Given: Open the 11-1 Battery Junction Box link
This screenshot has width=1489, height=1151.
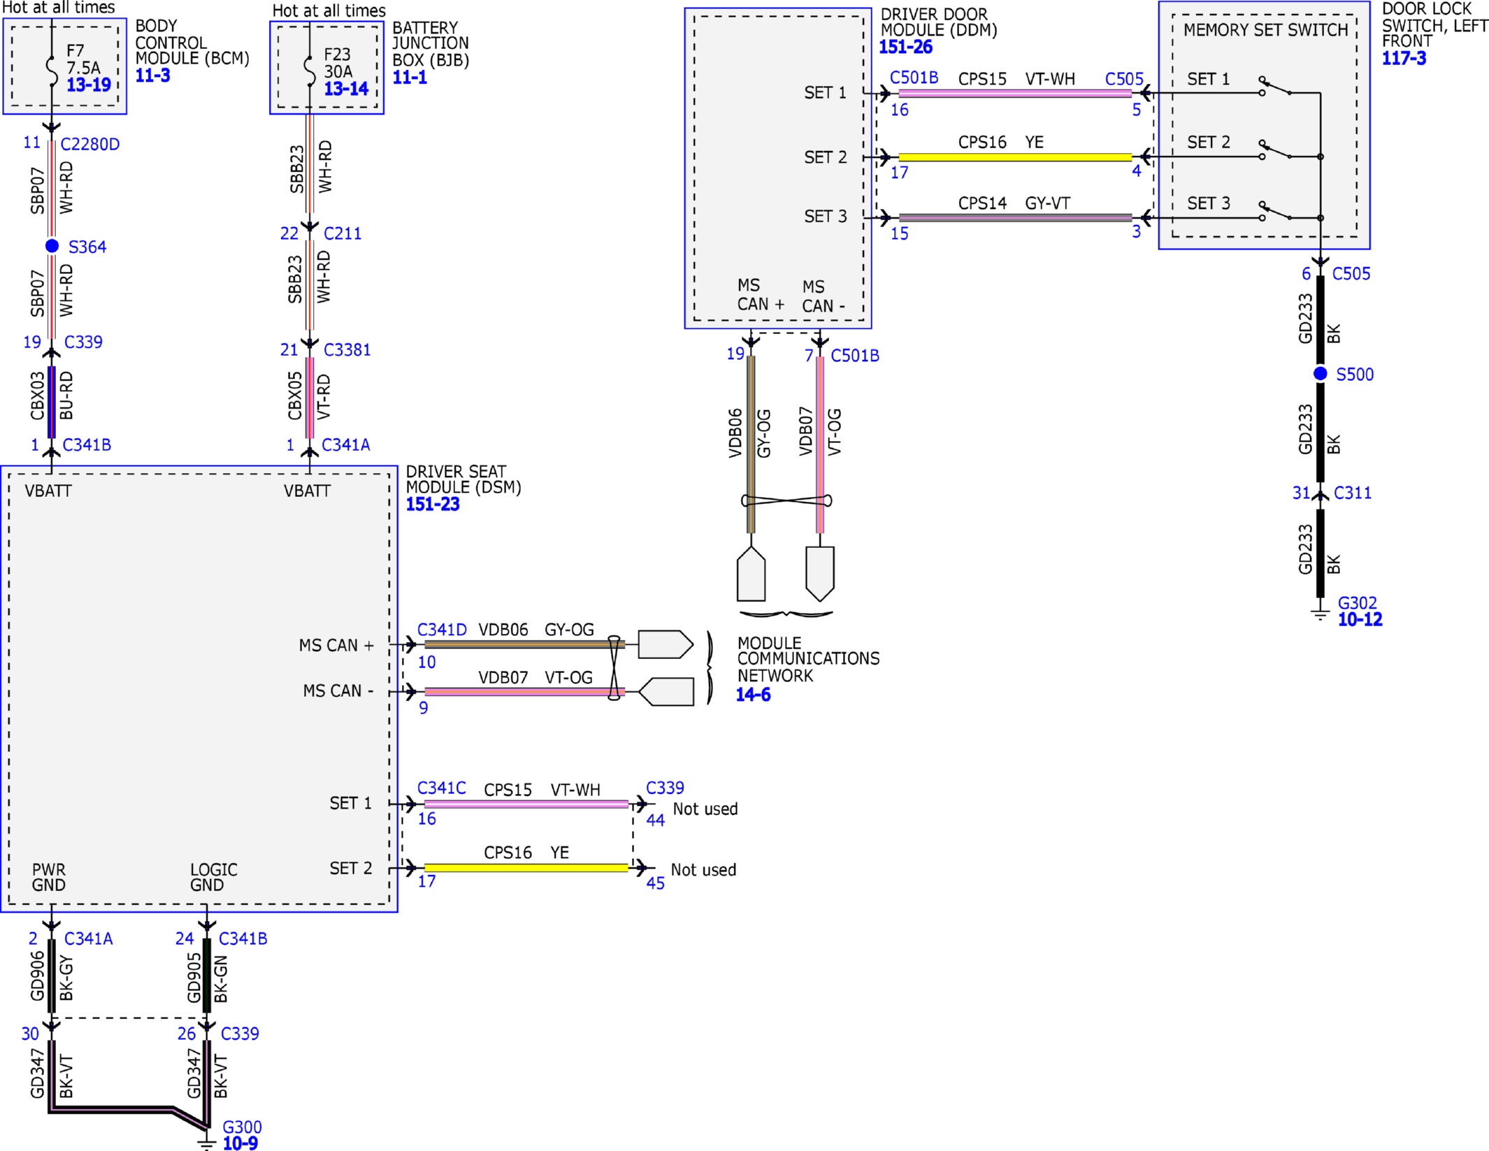Looking at the screenshot, I should tap(410, 78).
